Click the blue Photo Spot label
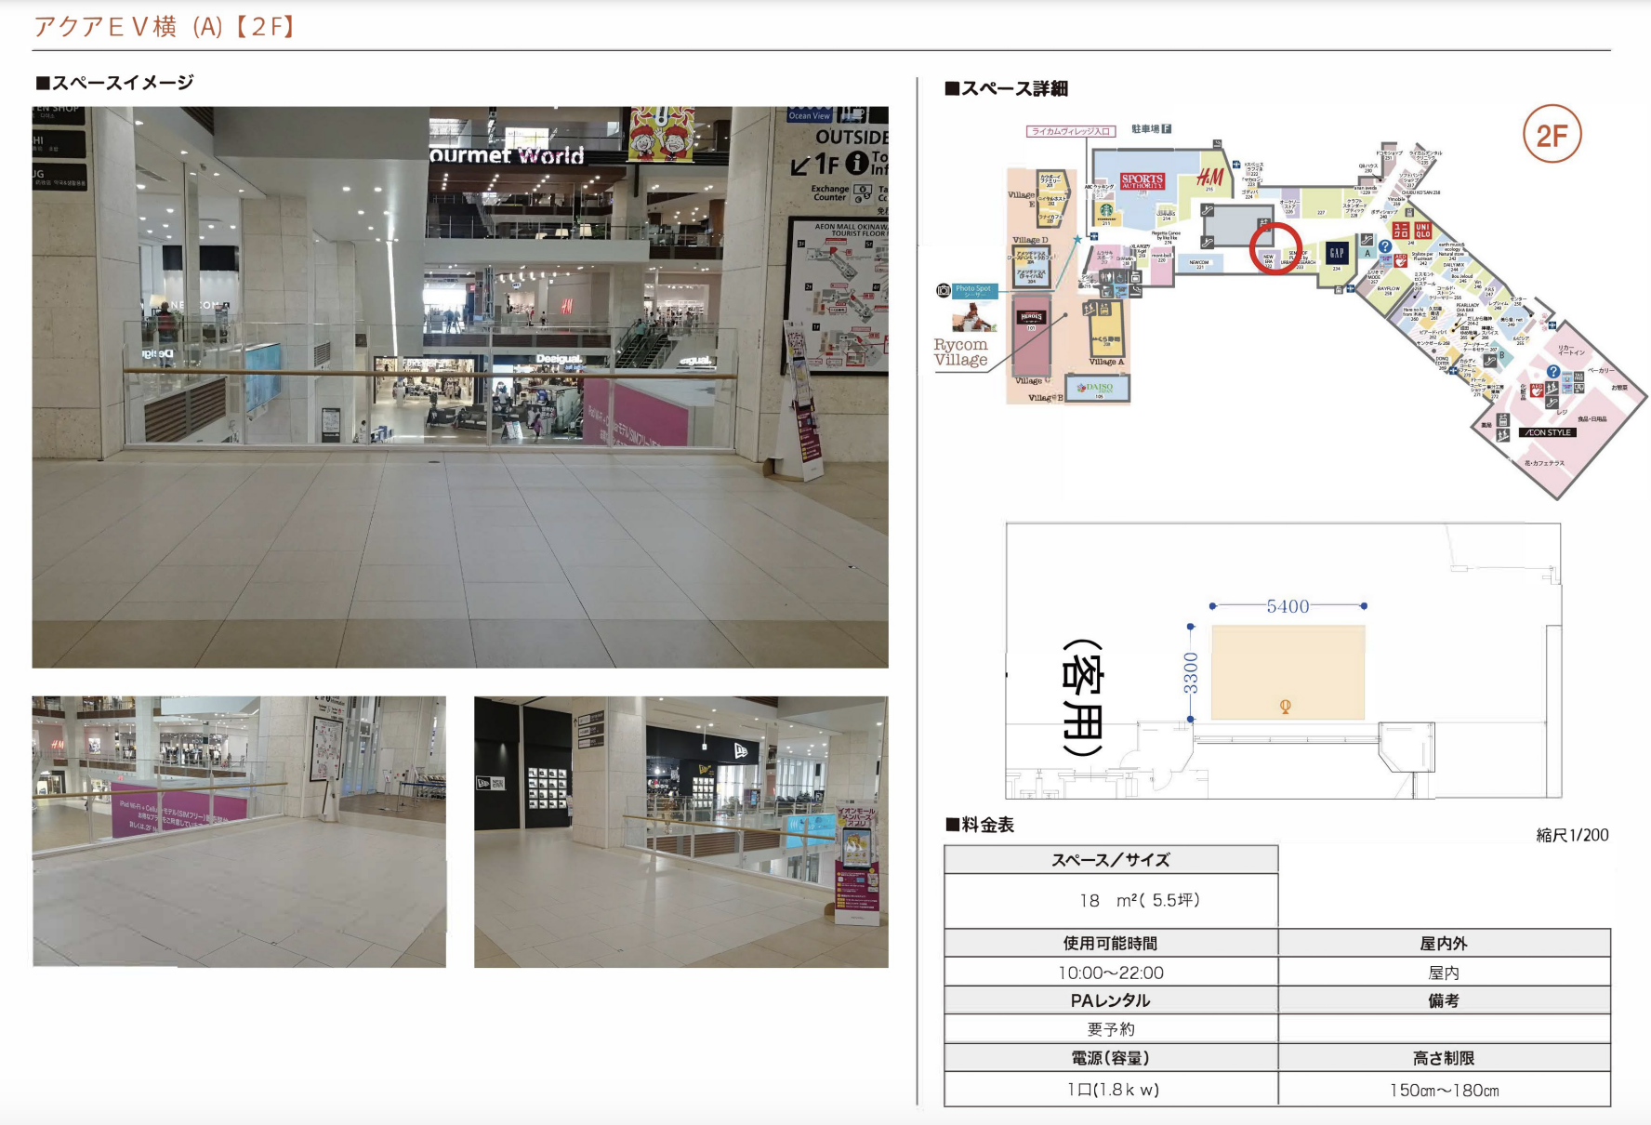 (x=973, y=290)
